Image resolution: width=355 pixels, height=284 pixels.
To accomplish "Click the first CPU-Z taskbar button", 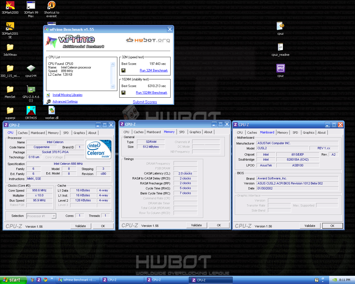I will [122, 280].
